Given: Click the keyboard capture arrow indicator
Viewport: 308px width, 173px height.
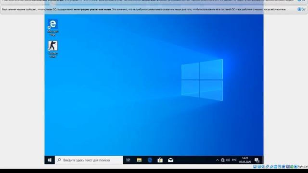Looking at the screenshot, I should coord(295,167).
